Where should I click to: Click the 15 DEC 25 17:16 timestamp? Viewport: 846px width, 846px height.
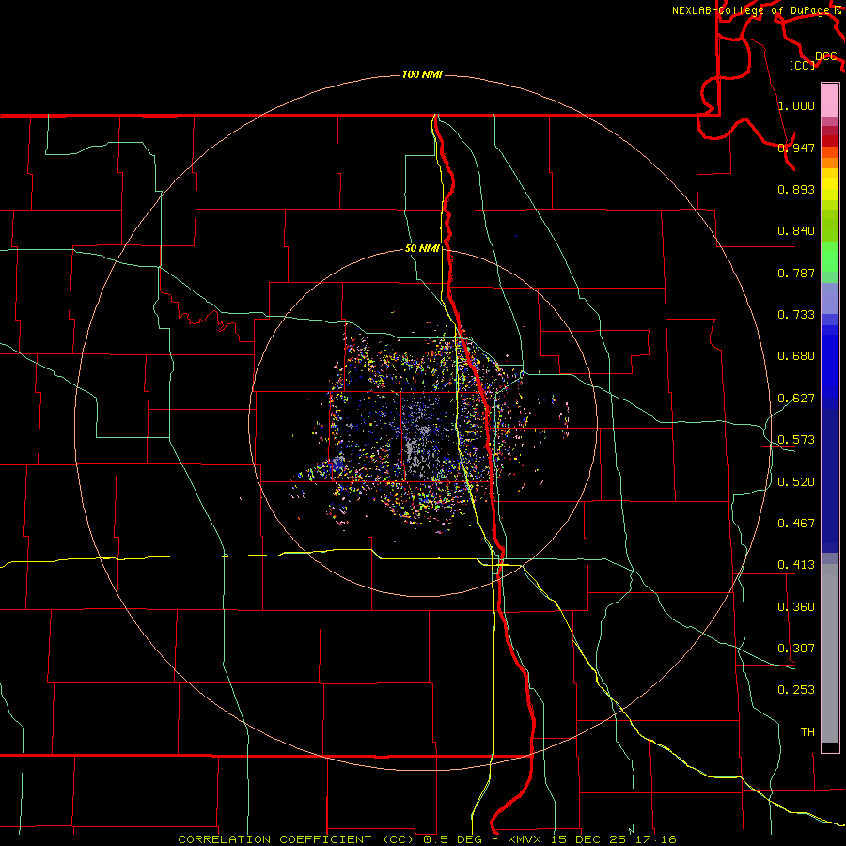coord(615,839)
